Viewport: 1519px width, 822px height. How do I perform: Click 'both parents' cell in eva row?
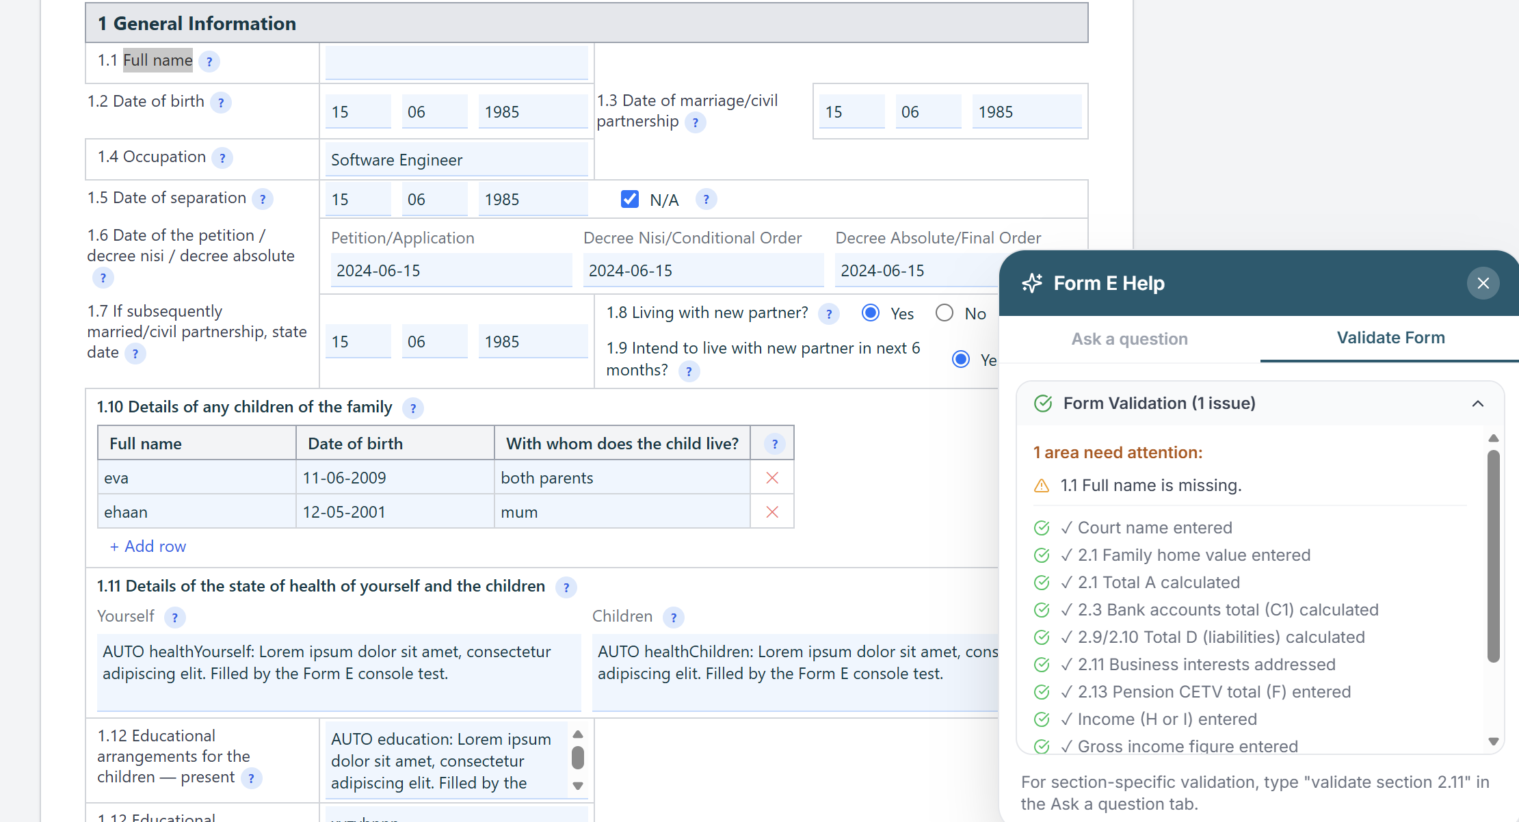tap(622, 478)
